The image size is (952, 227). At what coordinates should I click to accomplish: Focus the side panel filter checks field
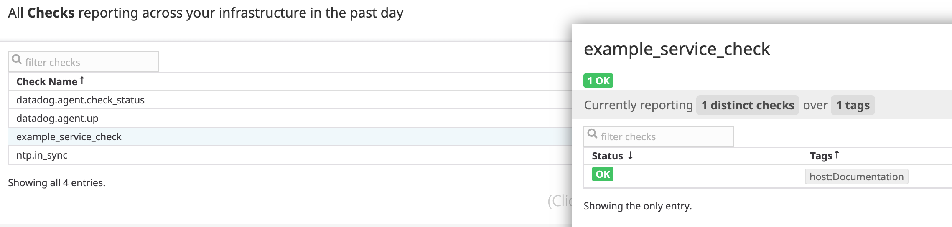click(x=664, y=136)
